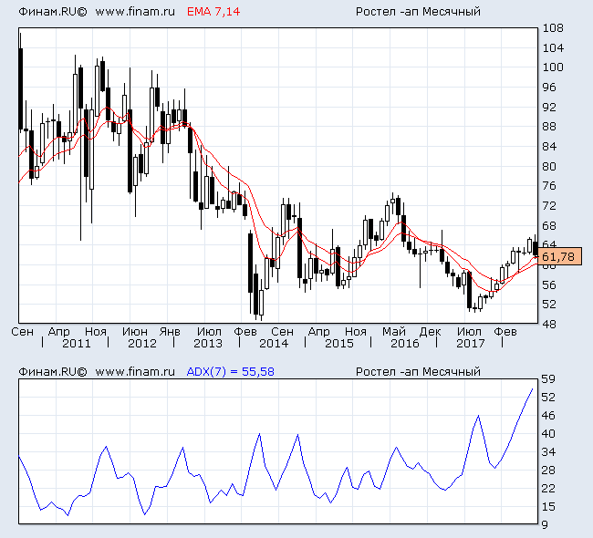
Task: Click the Ростел -ап Месячный title of the ADX chart
Action: pos(418,372)
